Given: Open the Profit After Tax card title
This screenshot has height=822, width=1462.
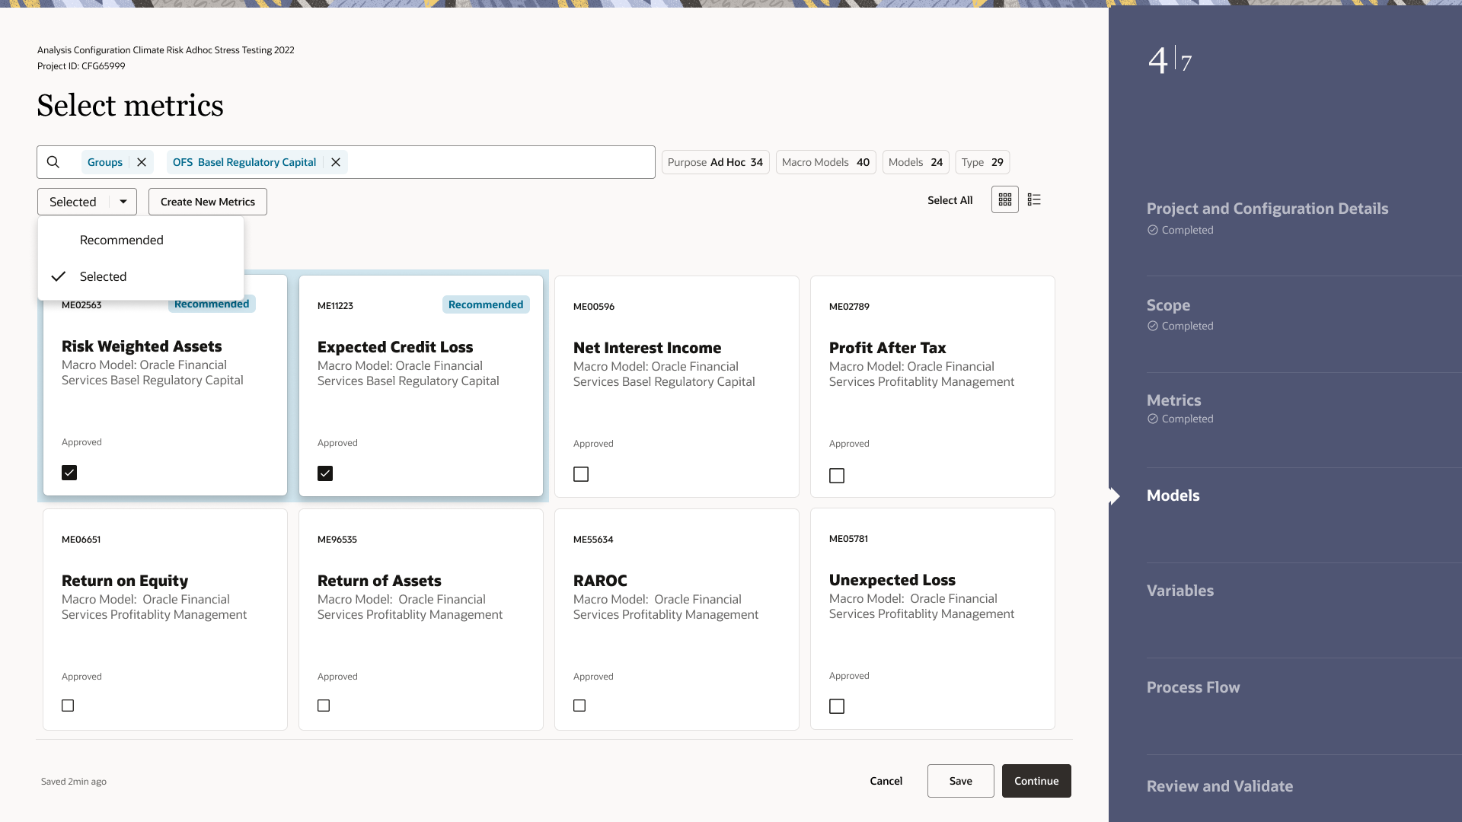Looking at the screenshot, I should 887,348.
